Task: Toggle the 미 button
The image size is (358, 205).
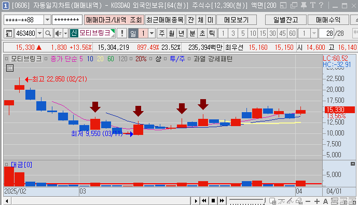Action: (211, 20)
